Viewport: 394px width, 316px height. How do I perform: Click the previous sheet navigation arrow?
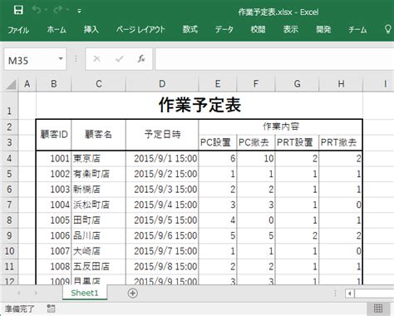[x=19, y=293]
